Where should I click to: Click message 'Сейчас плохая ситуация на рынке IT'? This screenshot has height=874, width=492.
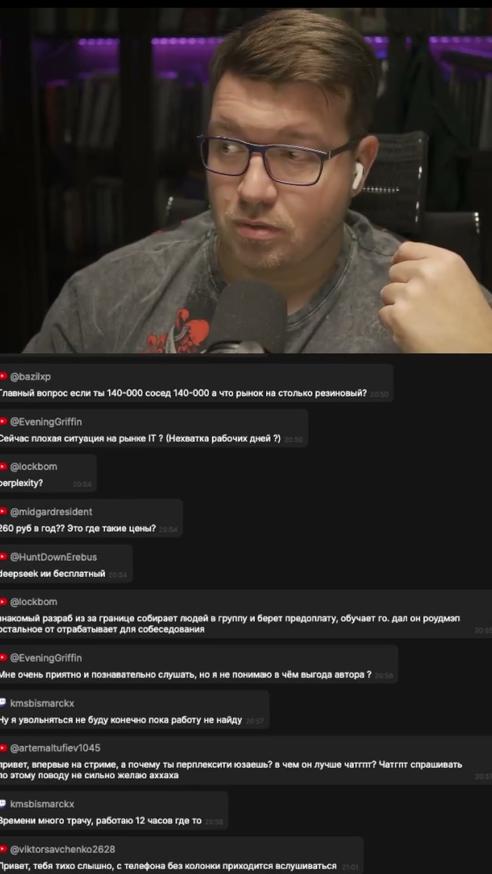point(140,438)
